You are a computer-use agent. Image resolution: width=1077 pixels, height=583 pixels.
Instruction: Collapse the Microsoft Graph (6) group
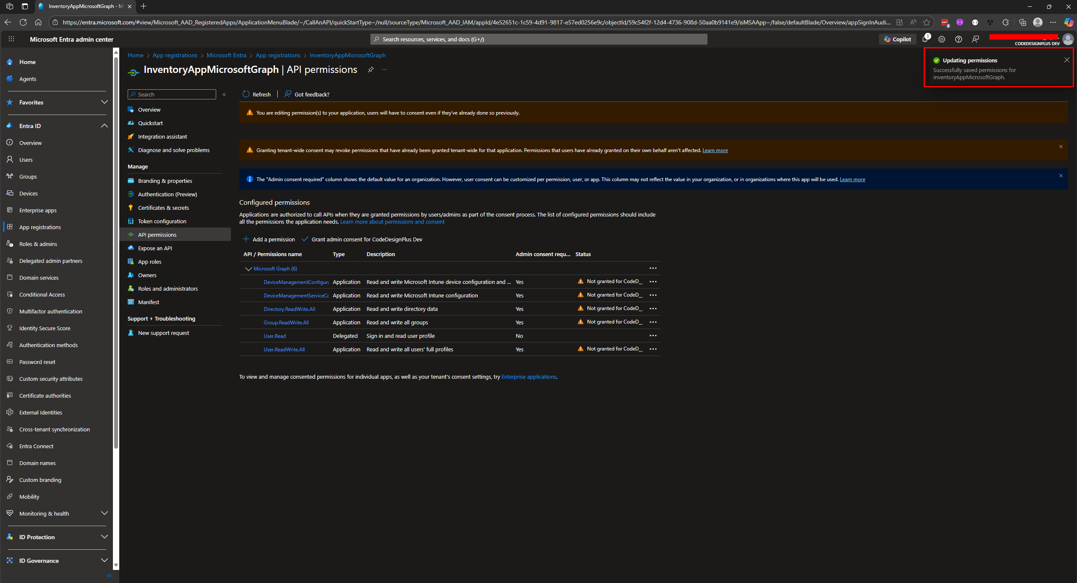click(248, 269)
